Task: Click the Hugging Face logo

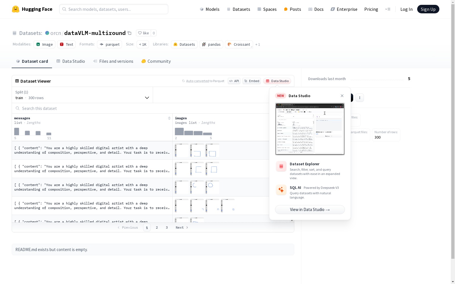Action: point(32,9)
